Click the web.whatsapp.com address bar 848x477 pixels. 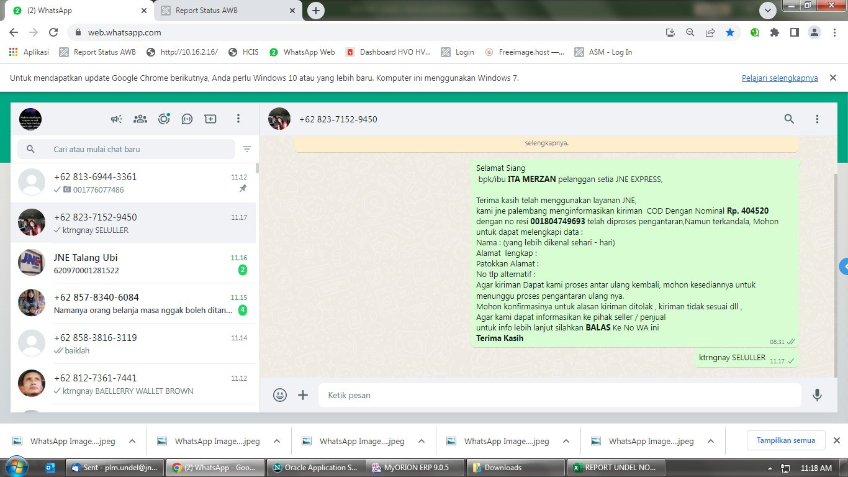372,32
